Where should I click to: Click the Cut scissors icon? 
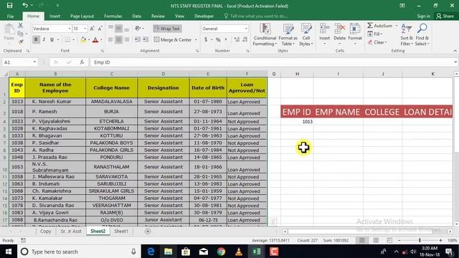21,26
